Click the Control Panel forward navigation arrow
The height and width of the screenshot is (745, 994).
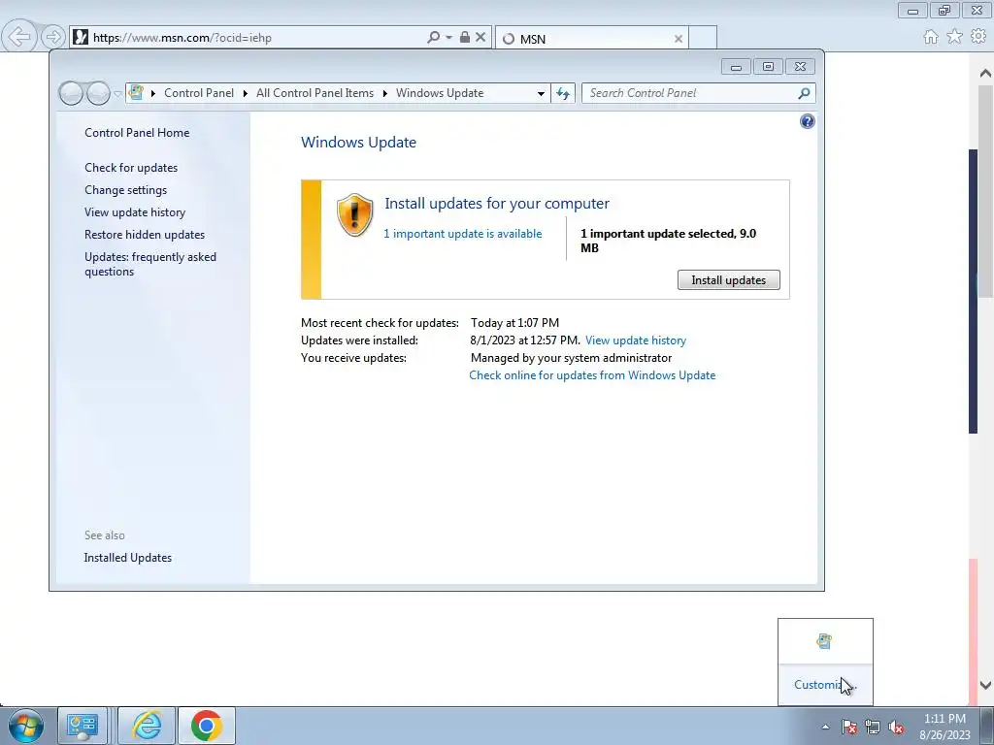(98, 94)
